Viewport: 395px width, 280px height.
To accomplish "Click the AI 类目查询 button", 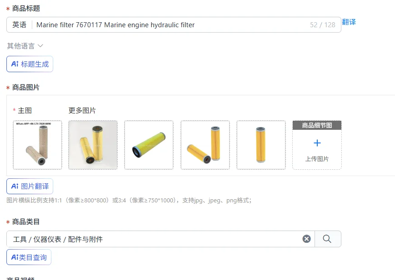I will 29,257.
